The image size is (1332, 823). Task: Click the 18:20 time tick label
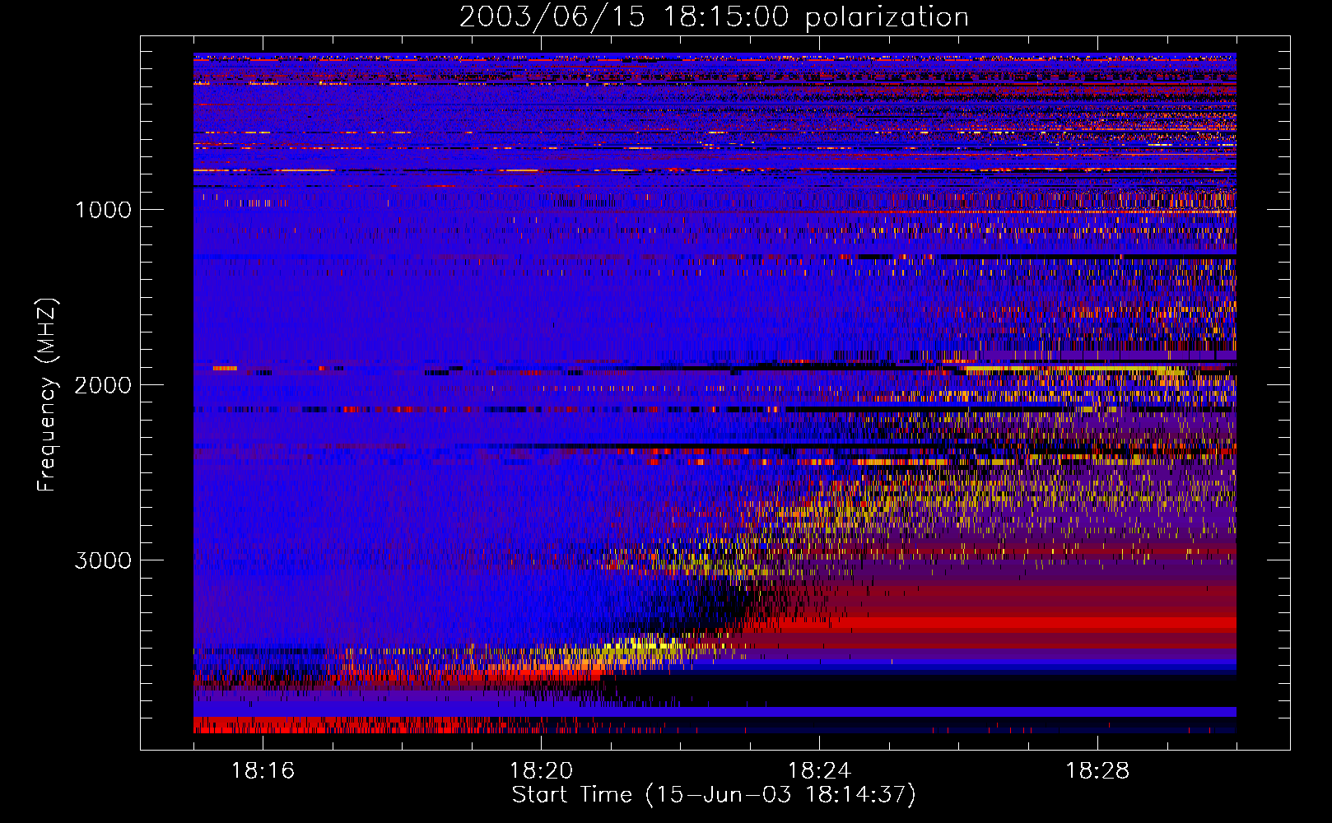[541, 771]
